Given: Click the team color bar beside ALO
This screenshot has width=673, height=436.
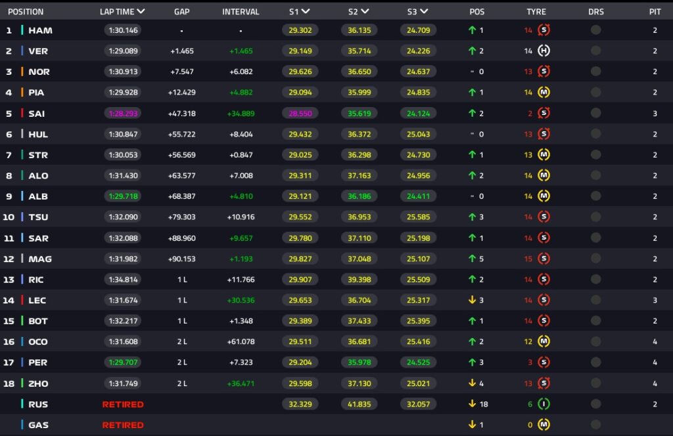Looking at the screenshot, I should pos(22,176).
